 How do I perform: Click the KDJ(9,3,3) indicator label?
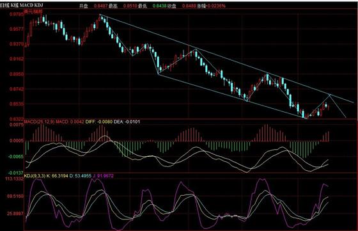coord(35,176)
